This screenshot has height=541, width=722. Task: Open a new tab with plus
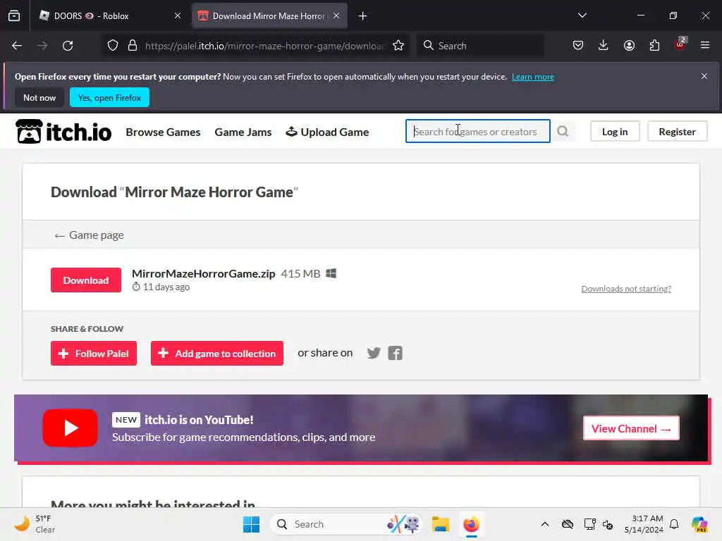tap(363, 16)
